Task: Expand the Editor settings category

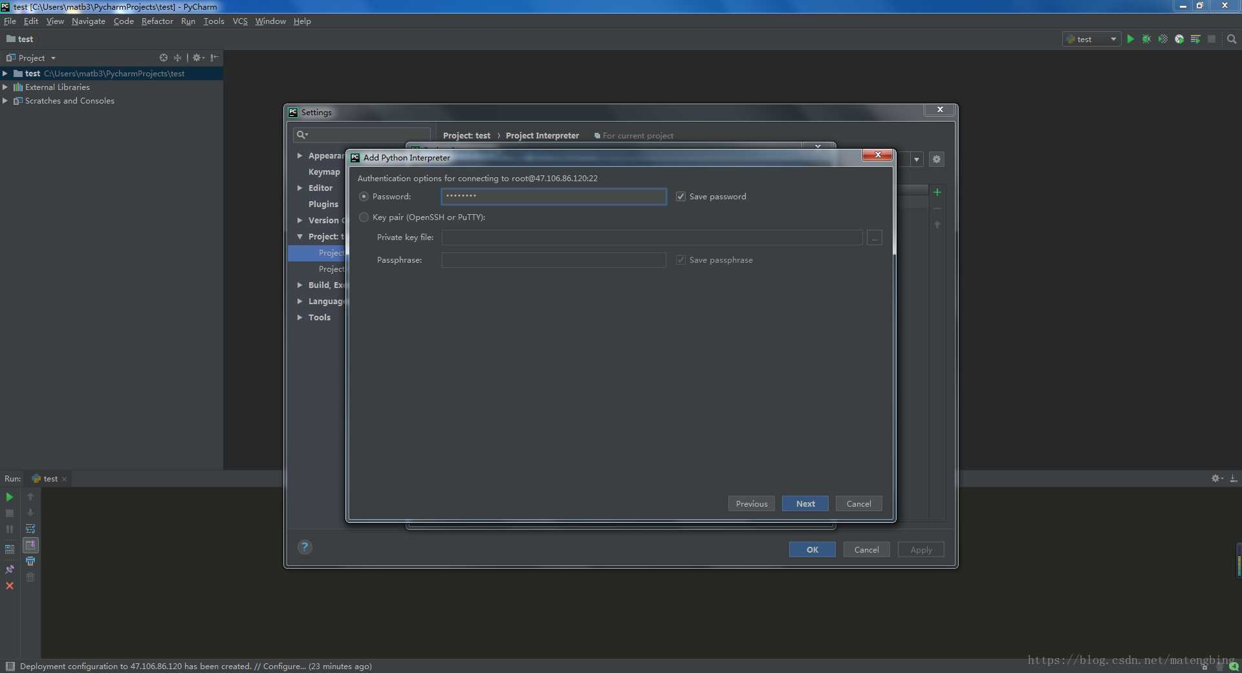Action: (300, 188)
